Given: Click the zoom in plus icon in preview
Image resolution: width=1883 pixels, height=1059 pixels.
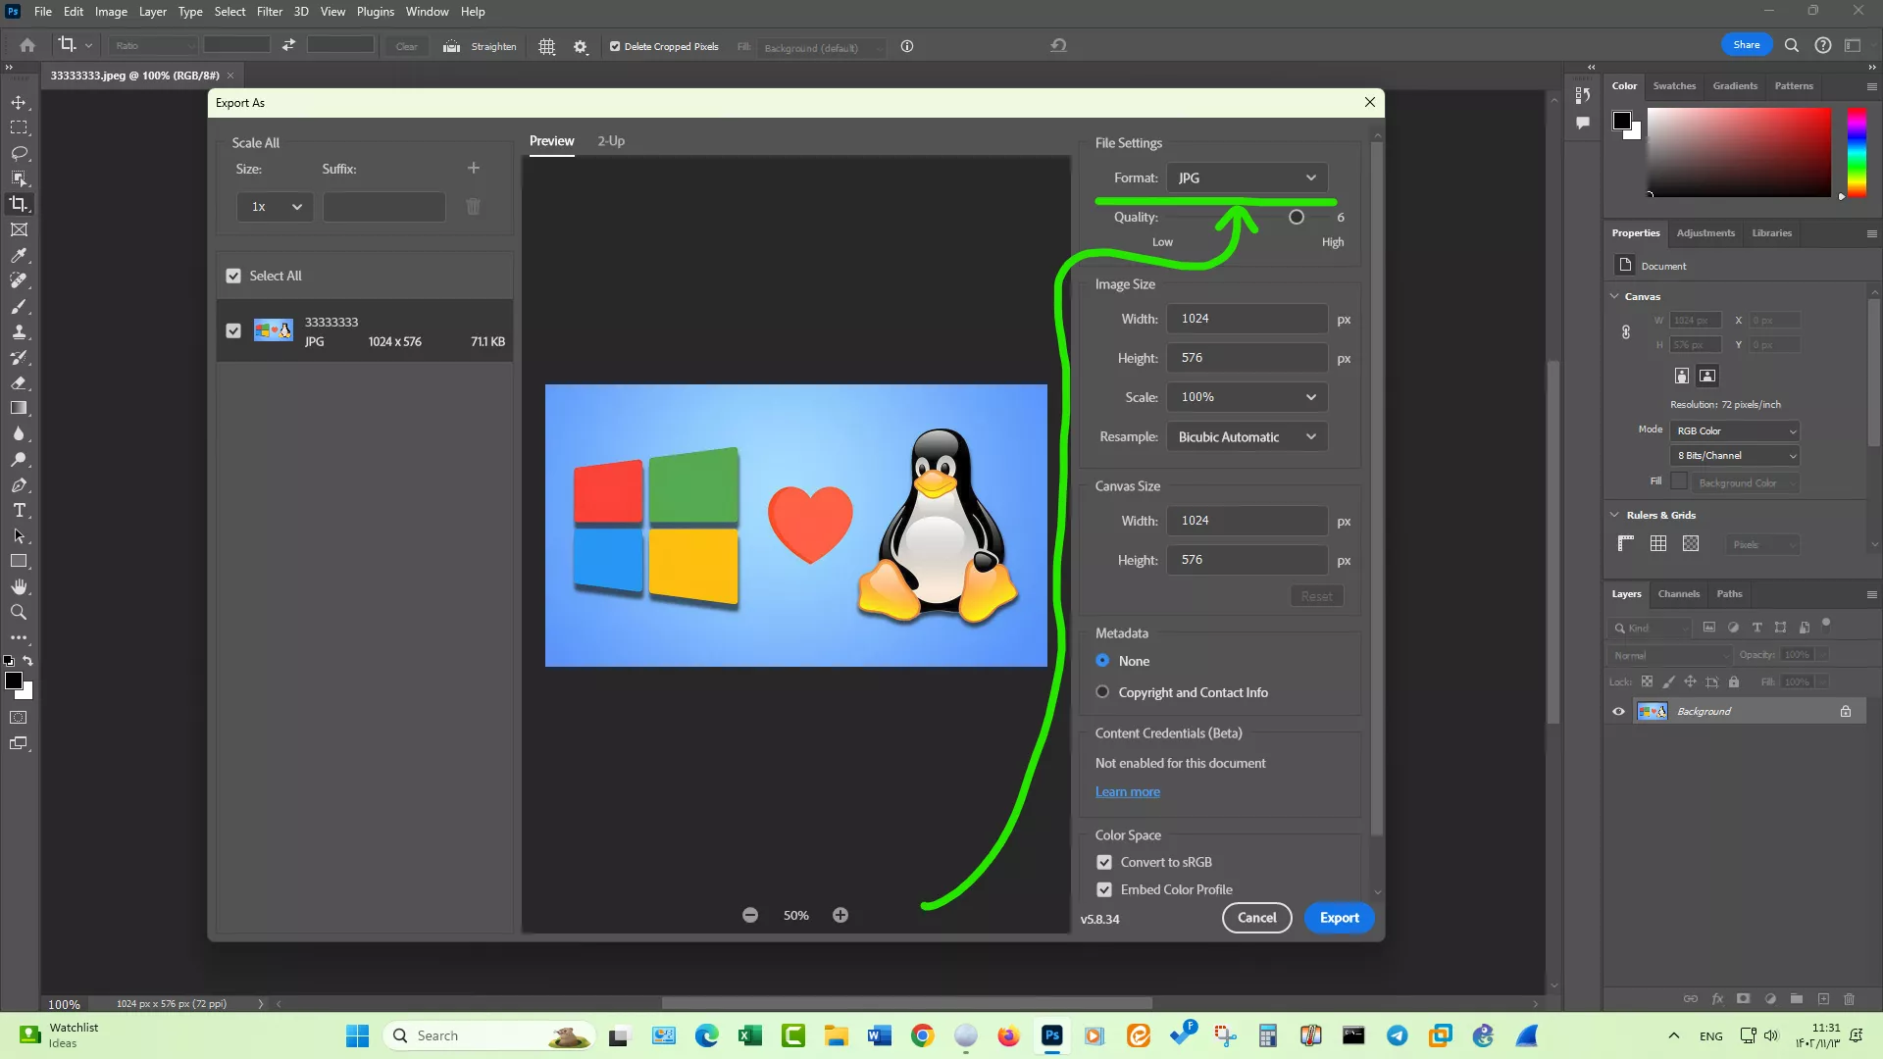Looking at the screenshot, I should [x=840, y=915].
